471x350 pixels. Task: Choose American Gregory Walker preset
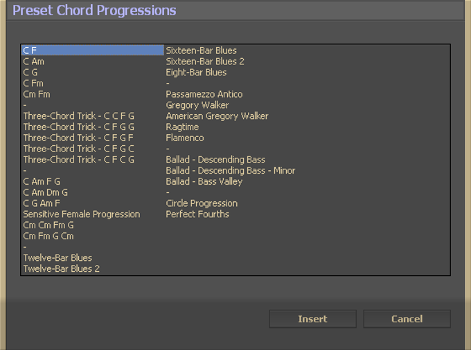coord(217,116)
